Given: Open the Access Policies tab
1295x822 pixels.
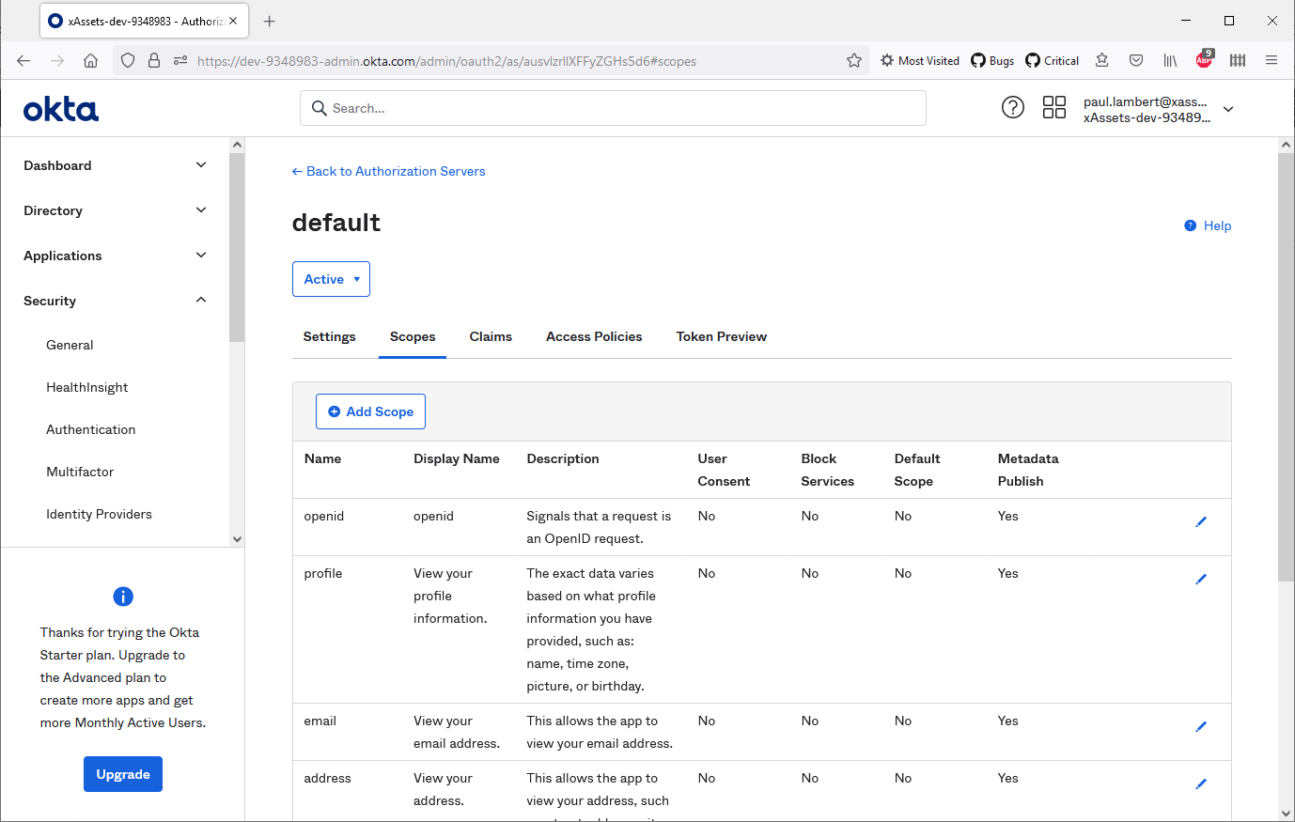Looking at the screenshot, I should (594, 336).
